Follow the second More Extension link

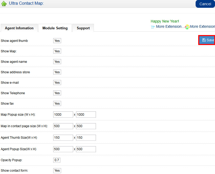[x=202, y=26]
